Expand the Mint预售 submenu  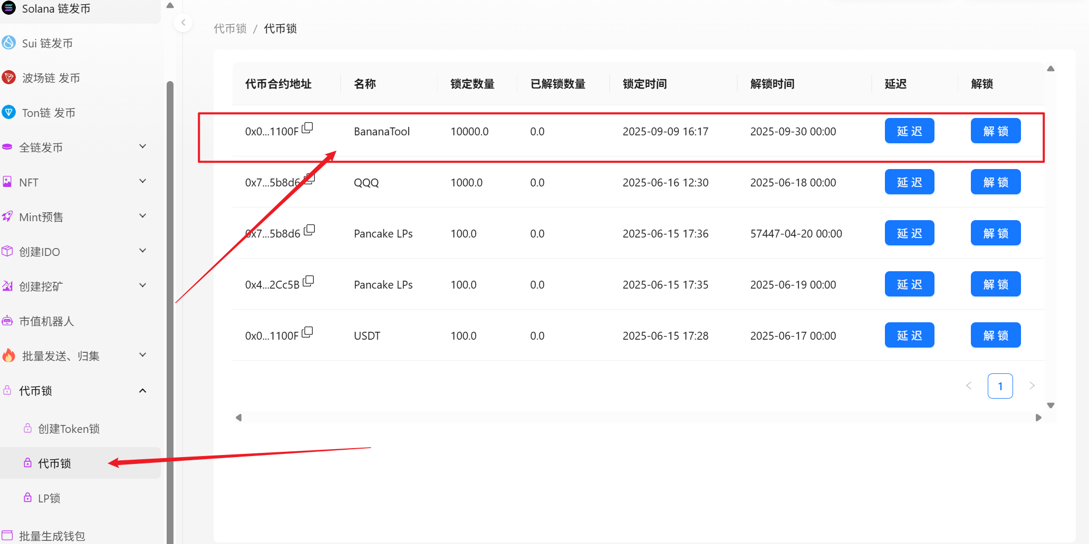point(142,216)
